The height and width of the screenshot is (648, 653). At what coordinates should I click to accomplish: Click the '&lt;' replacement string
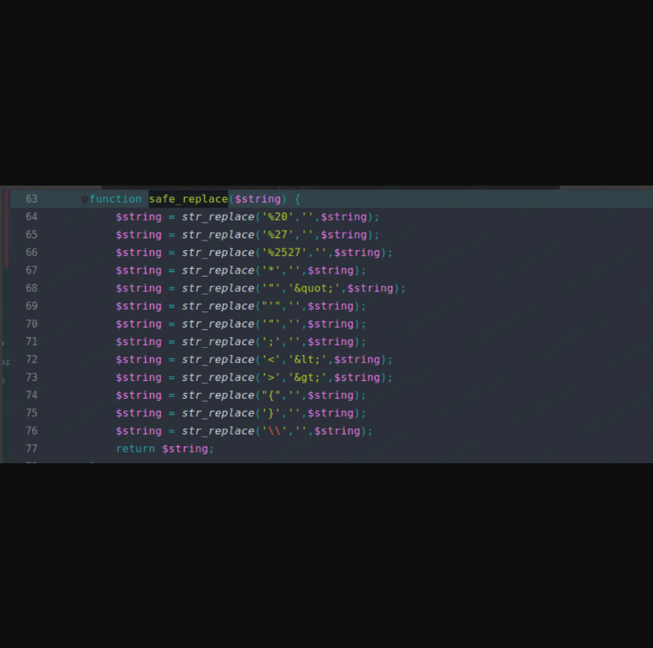coord(304,360)
